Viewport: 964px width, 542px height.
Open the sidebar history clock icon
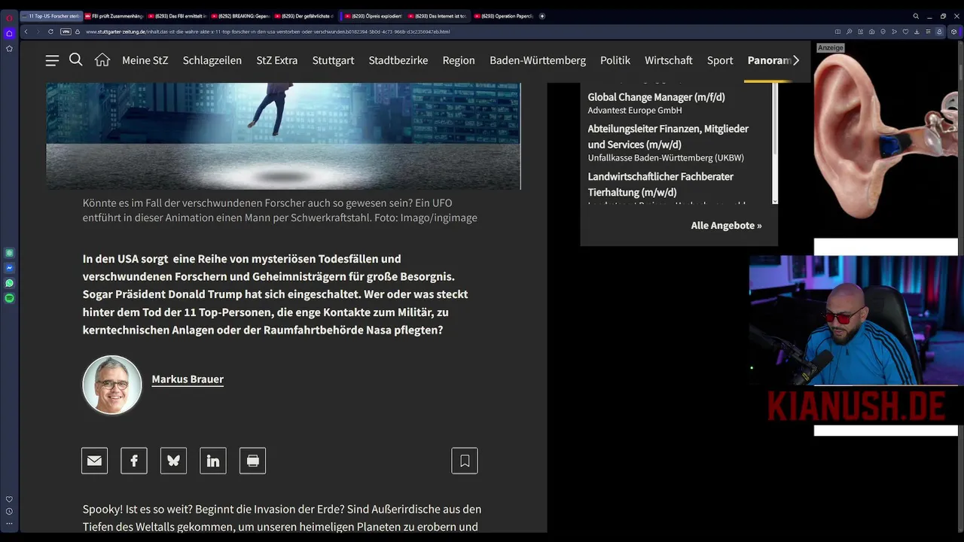pos(9,512)
